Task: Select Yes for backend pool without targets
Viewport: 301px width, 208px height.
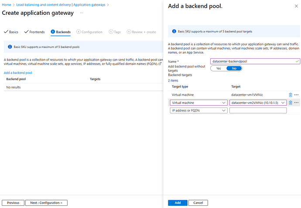Action: click(219, 68)
